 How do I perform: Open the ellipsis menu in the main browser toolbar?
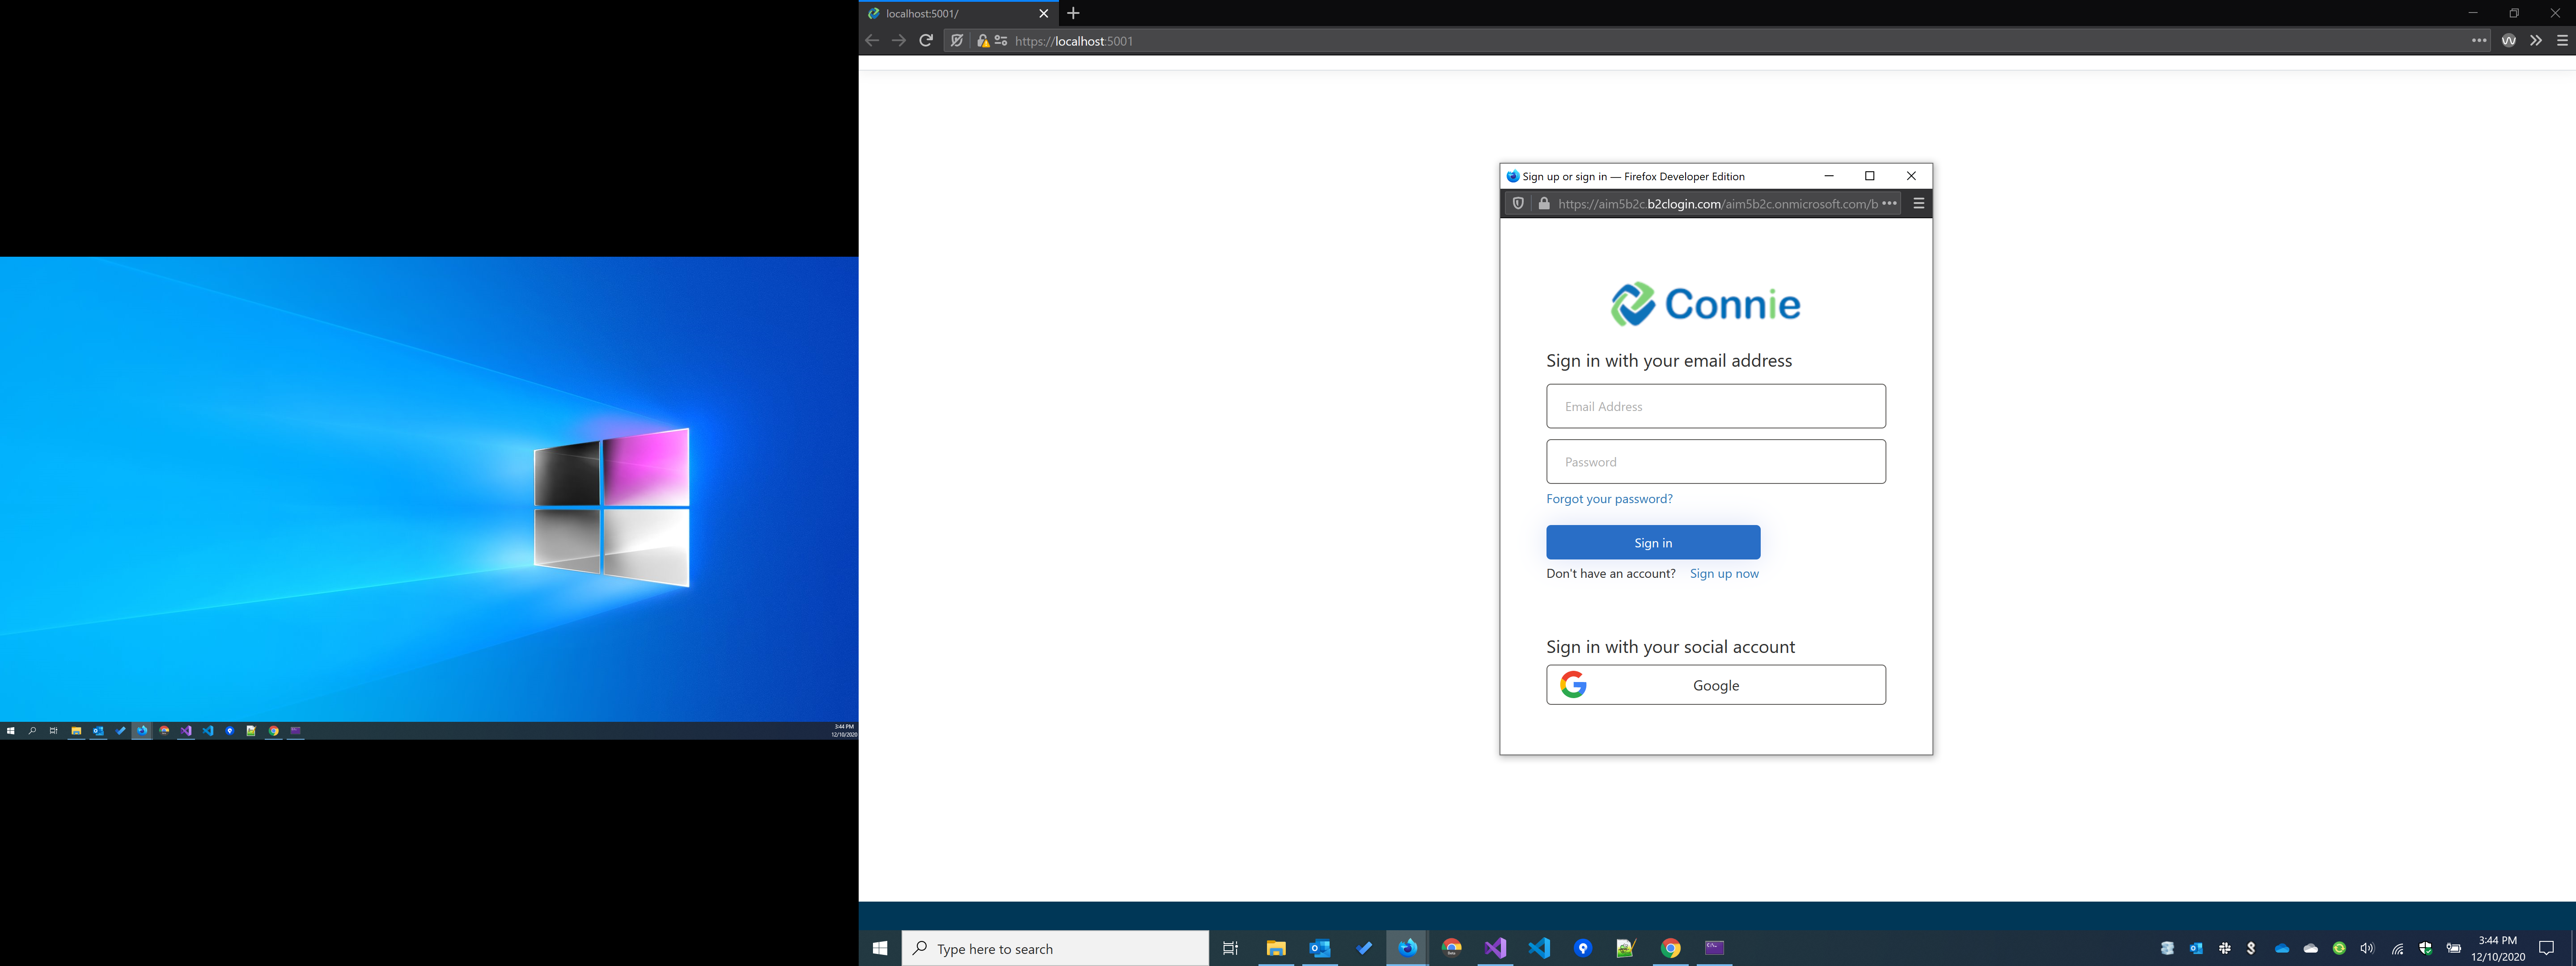tap(2479, 40)
